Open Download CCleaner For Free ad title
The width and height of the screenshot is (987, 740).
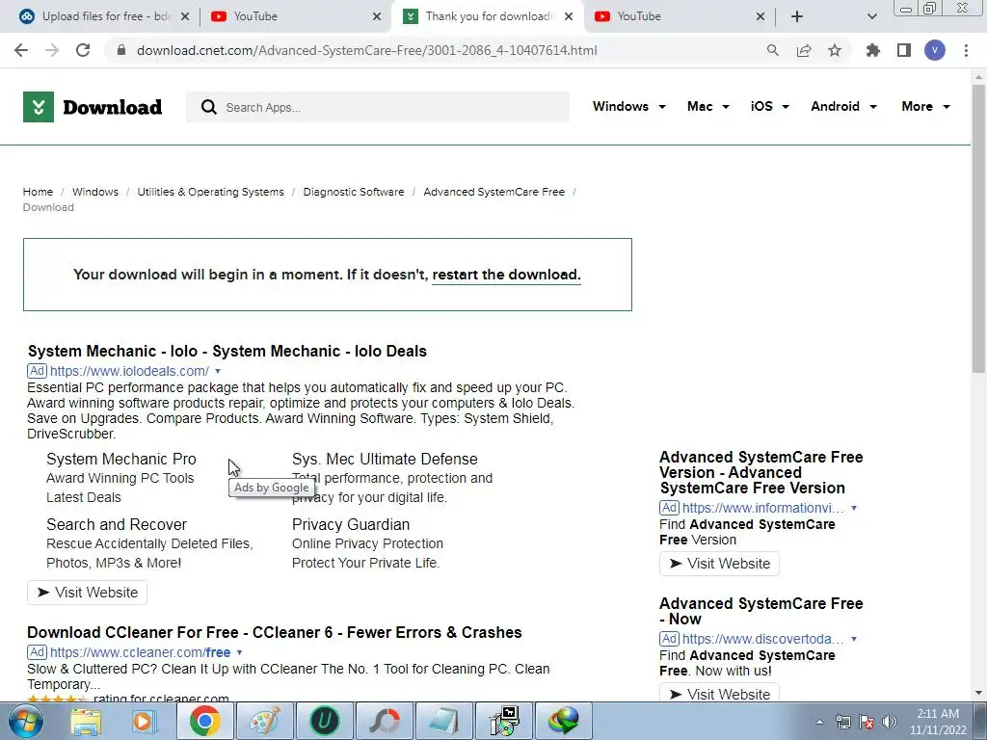[275, 632]
